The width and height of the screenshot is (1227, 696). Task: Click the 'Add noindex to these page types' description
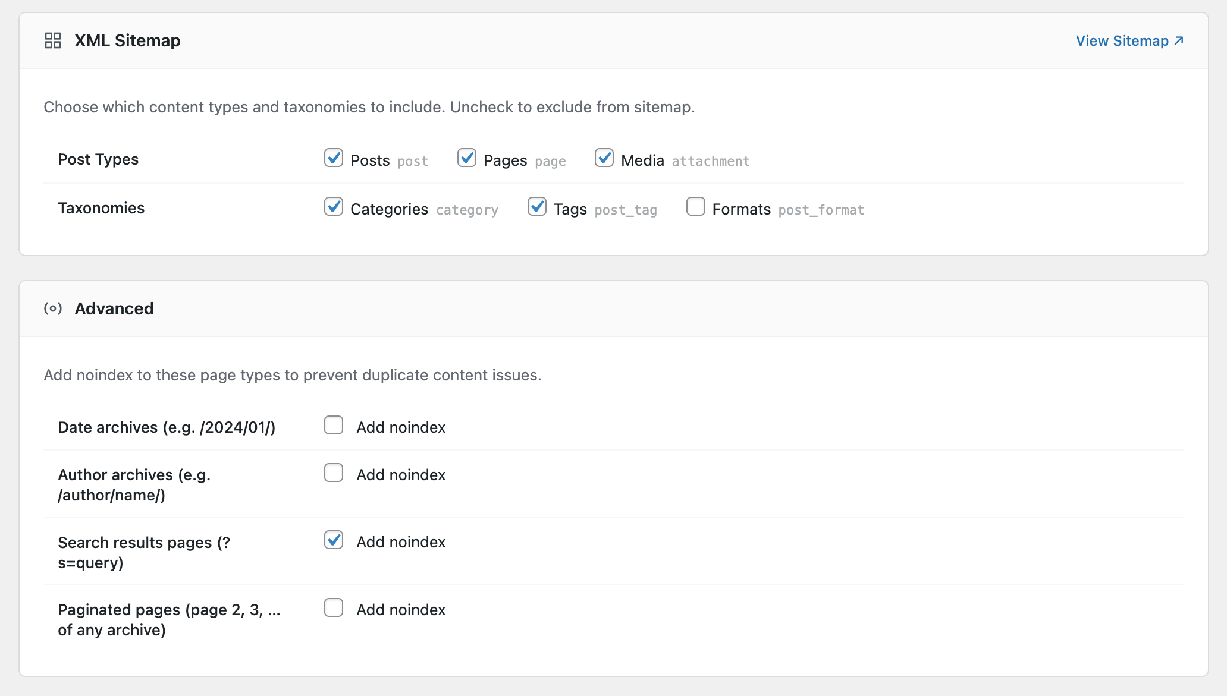(x=293, y=375)
